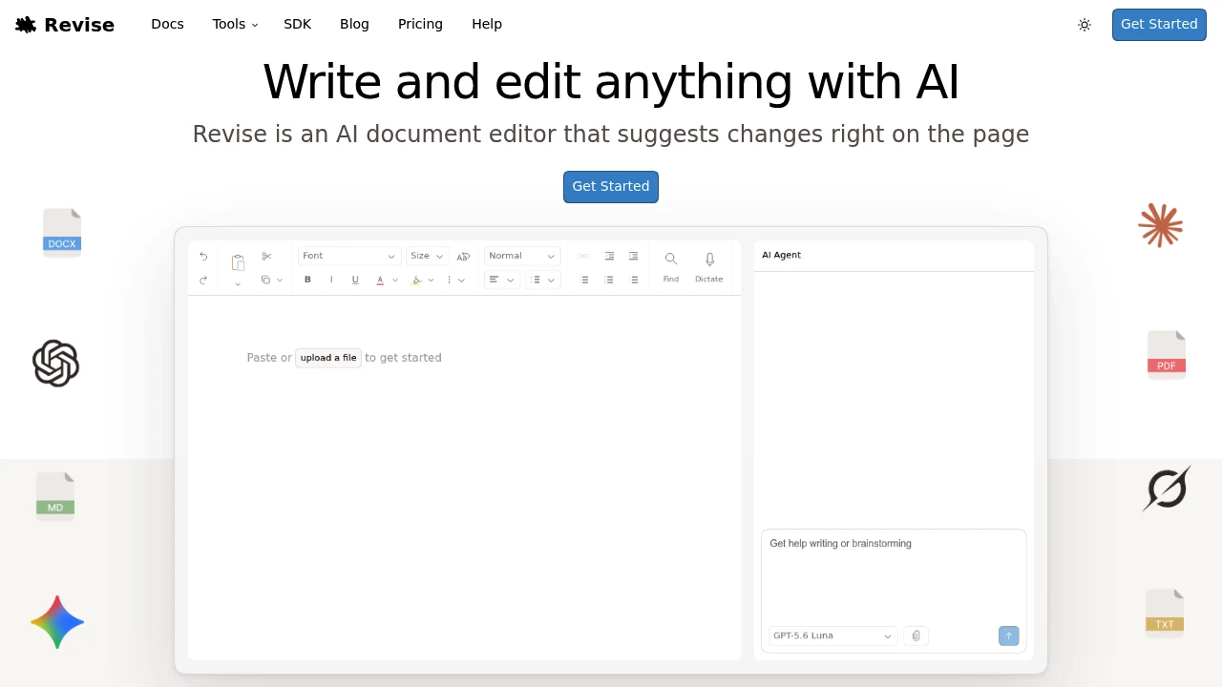Viewport: 1222px width, 687px height.
Task: Toggle light/dark theme sun icon
Action: point(1085,25)
